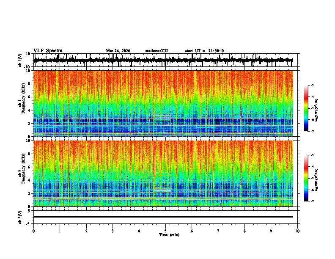Click the "ch.3(V)" axis label
The width and height of the screenshot is (335, 259).
pyautogui.click(x=20, y=218)
